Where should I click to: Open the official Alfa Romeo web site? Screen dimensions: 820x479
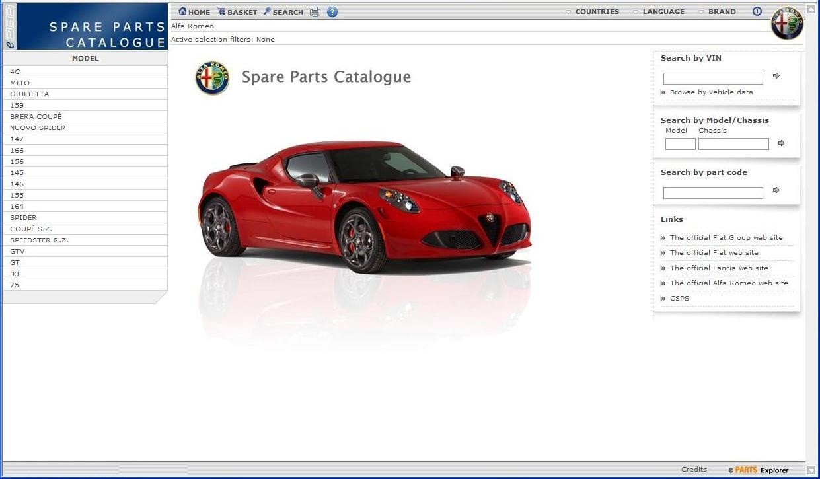tap(729, 283)
